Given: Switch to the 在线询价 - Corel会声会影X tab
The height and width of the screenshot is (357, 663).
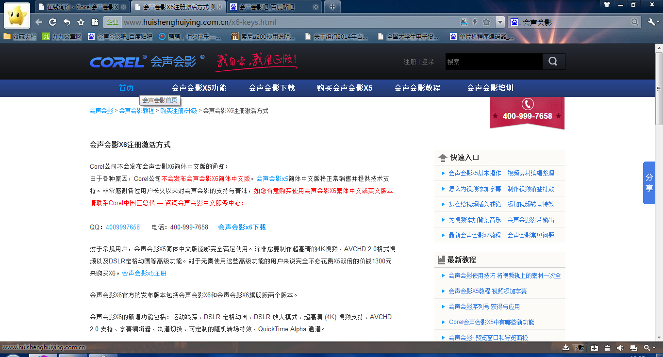Looking at the screenshot, I should point(82,7).
